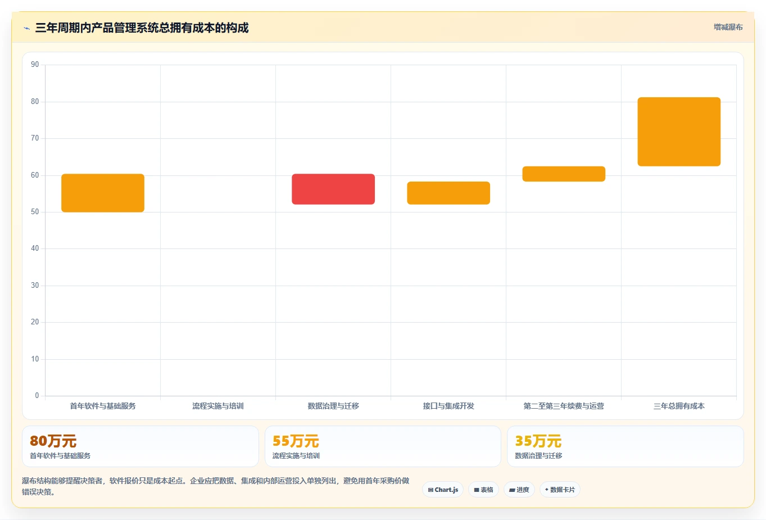Viewport: 766px width, 520px height.
Task: Click the chart title 三年周期内产品管理系统总拥有成本的构成
Action: tap(142, 28)
